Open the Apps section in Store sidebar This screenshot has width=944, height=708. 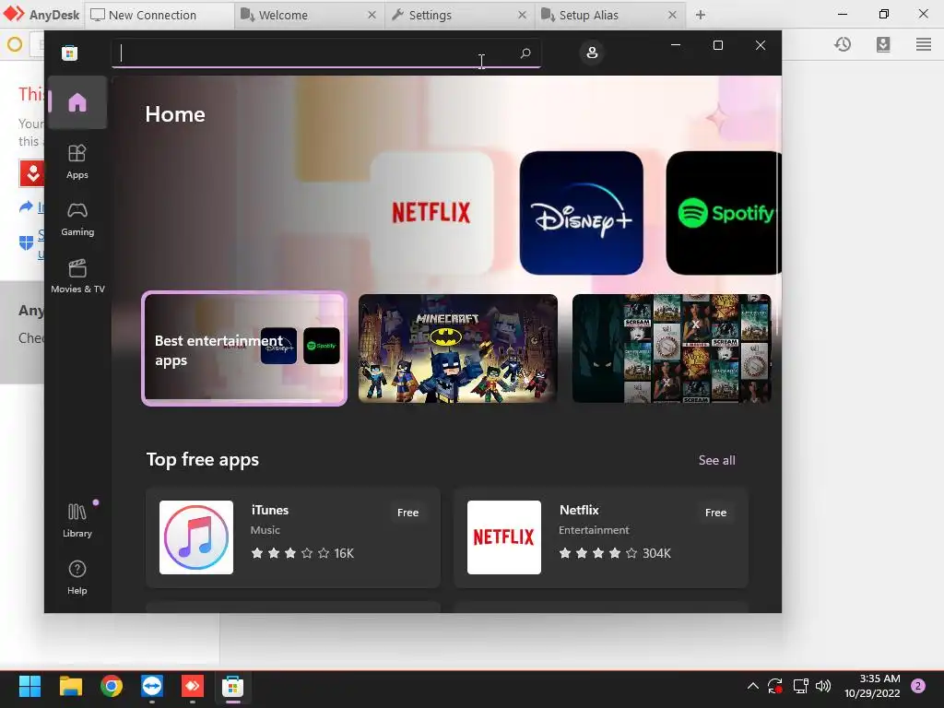pos(77,162)
